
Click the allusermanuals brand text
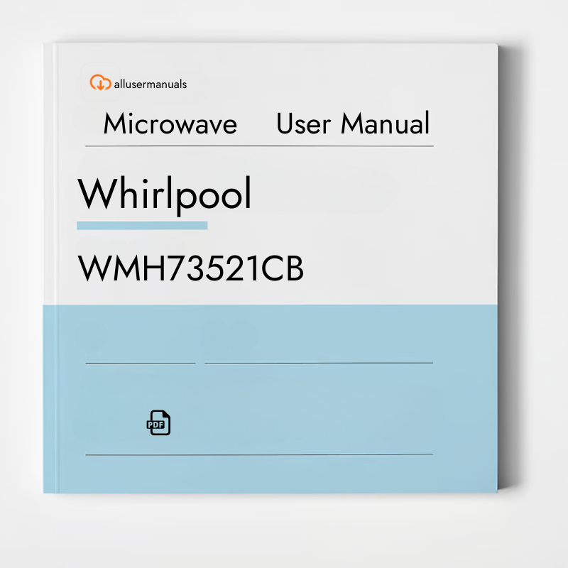[151, 84]
